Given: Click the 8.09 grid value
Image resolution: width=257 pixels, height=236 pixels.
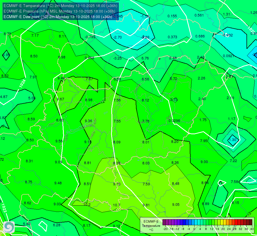Looking at the screenshot, I should 117,142.
